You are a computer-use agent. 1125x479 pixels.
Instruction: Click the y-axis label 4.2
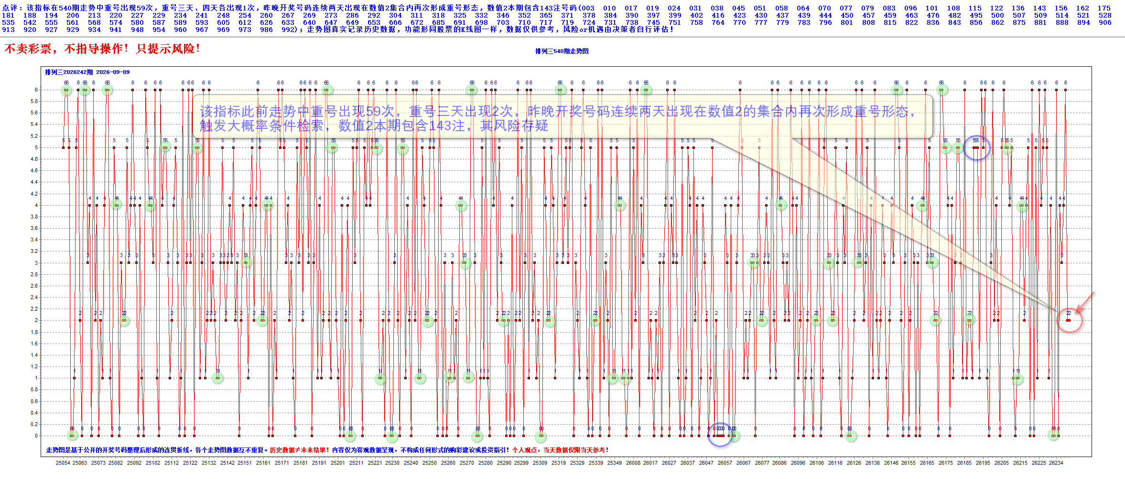(34, 194)
